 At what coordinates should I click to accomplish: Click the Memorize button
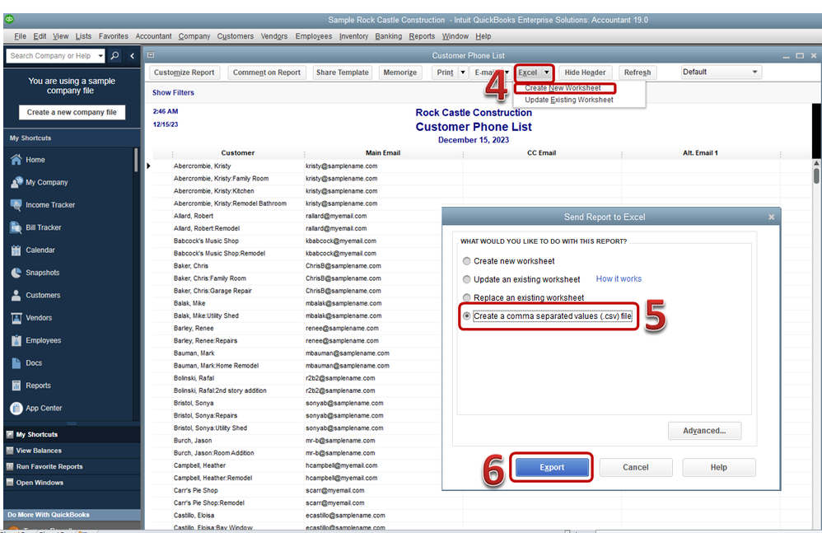(400, 72)
